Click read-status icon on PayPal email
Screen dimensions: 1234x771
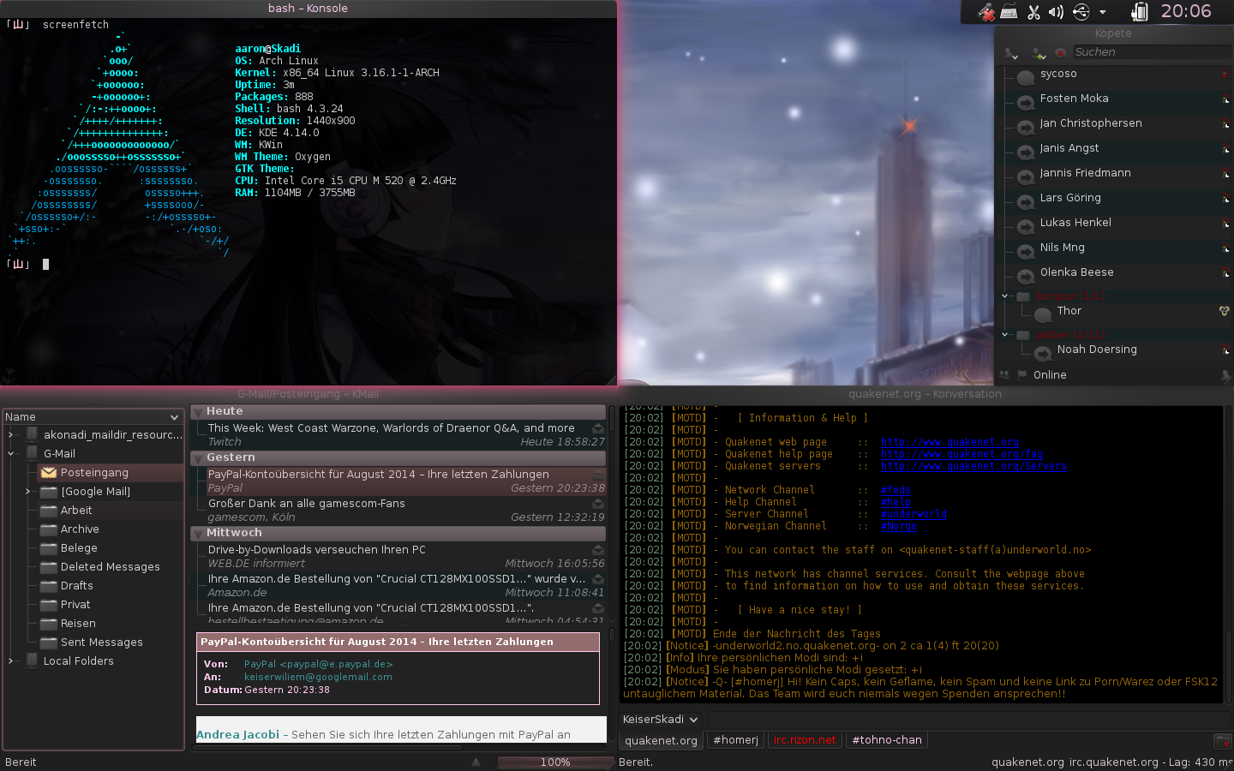point(598,475)
